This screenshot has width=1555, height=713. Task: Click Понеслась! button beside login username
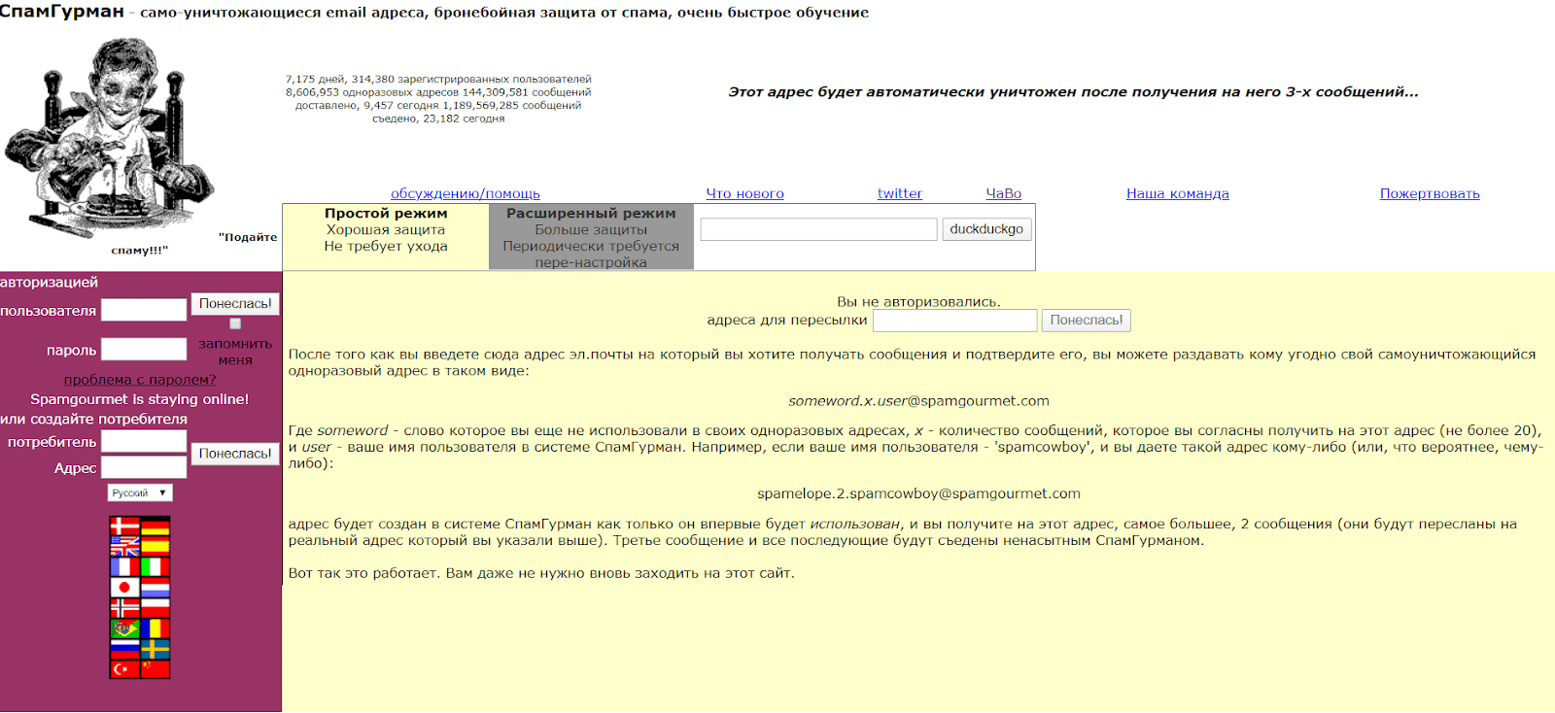[235, 304]
